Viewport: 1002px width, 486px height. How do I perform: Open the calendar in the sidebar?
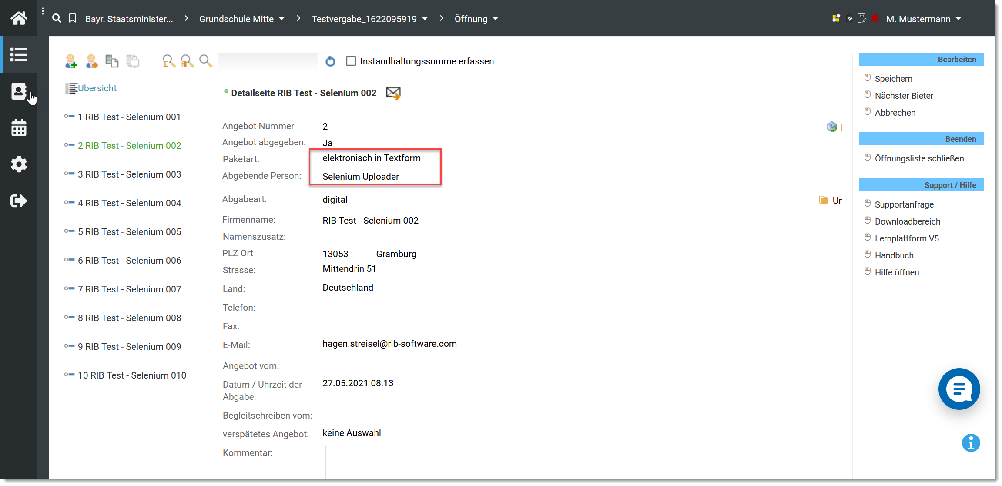click(19, 128)
